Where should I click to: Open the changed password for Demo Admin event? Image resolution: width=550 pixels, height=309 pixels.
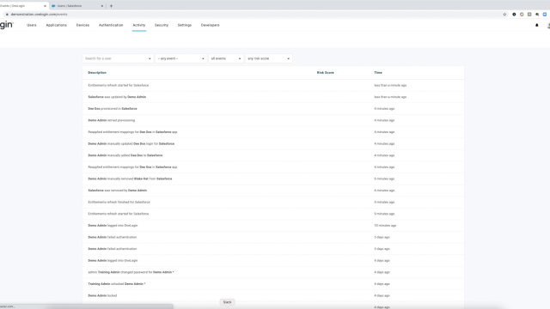click(x=273, y=272)
